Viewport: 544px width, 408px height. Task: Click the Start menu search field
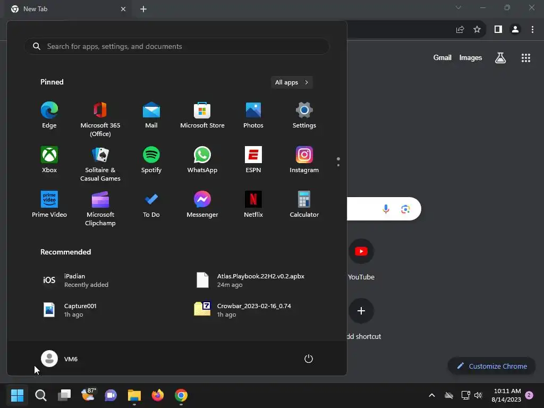tap(176, 46)
